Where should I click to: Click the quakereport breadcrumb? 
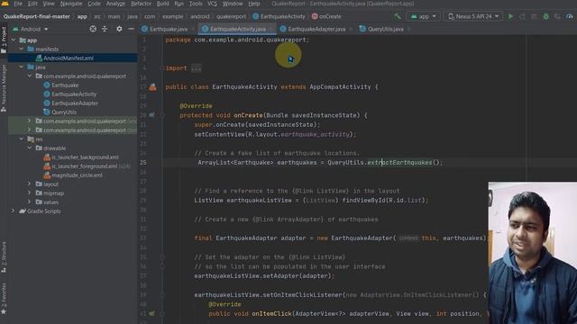coord(231,16)
